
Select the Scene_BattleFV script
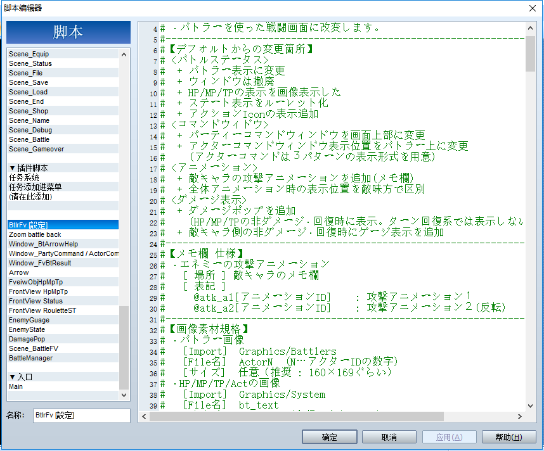tap(63, 348)
